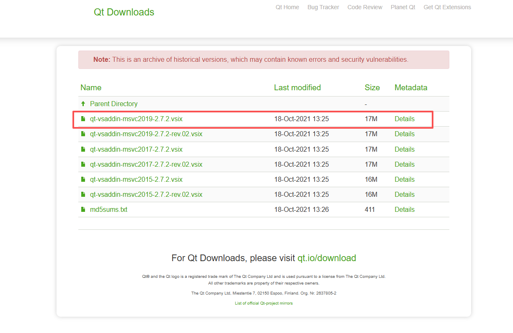
Task: Download qt-vsaddin-msvc2017-2.7.2-rev.02.vsix
Action: [146, 164]
